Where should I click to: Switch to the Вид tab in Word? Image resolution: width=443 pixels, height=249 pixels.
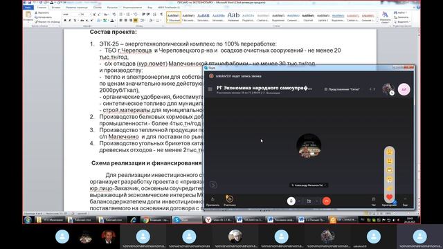[150, 8]
